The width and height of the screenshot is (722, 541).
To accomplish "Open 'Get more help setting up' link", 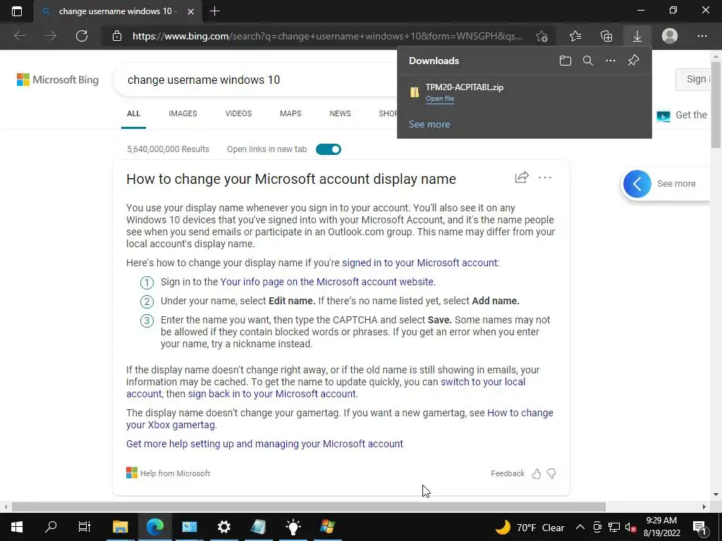I will 265,444.
